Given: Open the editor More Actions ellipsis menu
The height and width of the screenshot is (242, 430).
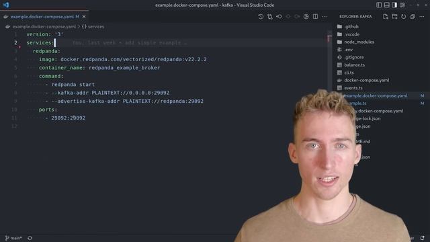Looking at the screenshot, I should (x=325, y=16).
